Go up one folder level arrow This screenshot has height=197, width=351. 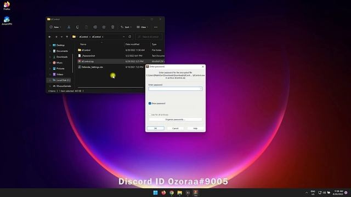point(67,37)
